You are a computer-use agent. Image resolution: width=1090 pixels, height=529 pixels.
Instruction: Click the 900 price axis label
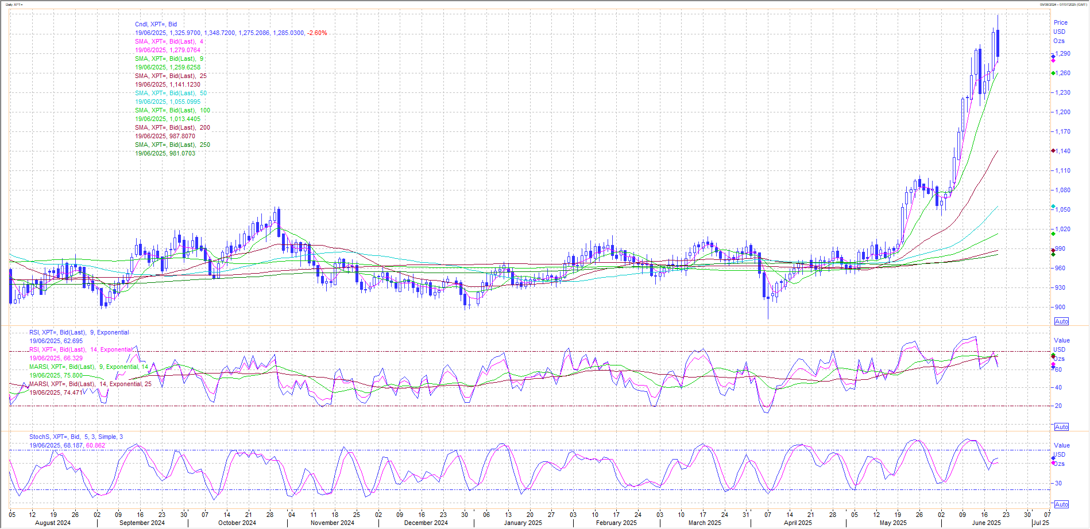click(1060, 307)
